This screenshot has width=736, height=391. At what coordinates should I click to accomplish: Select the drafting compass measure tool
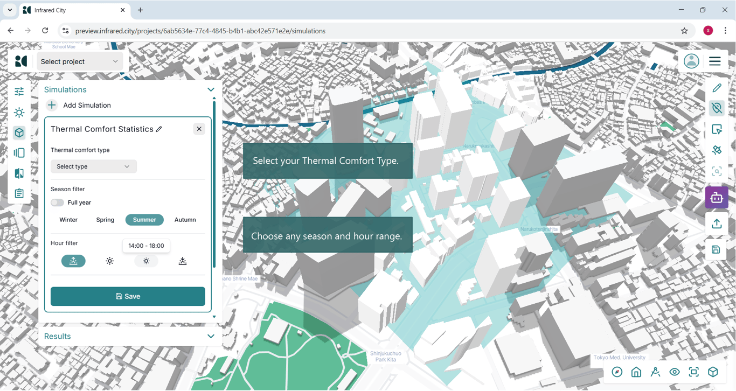[x=655, y=372]
